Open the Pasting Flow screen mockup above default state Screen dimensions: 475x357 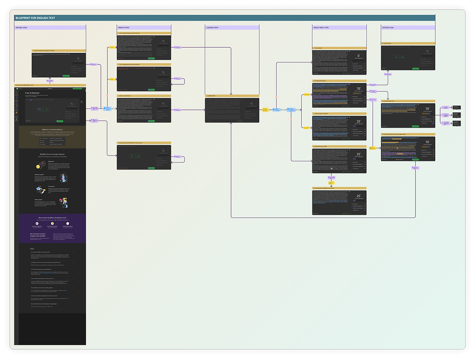[x=59, y=65]
